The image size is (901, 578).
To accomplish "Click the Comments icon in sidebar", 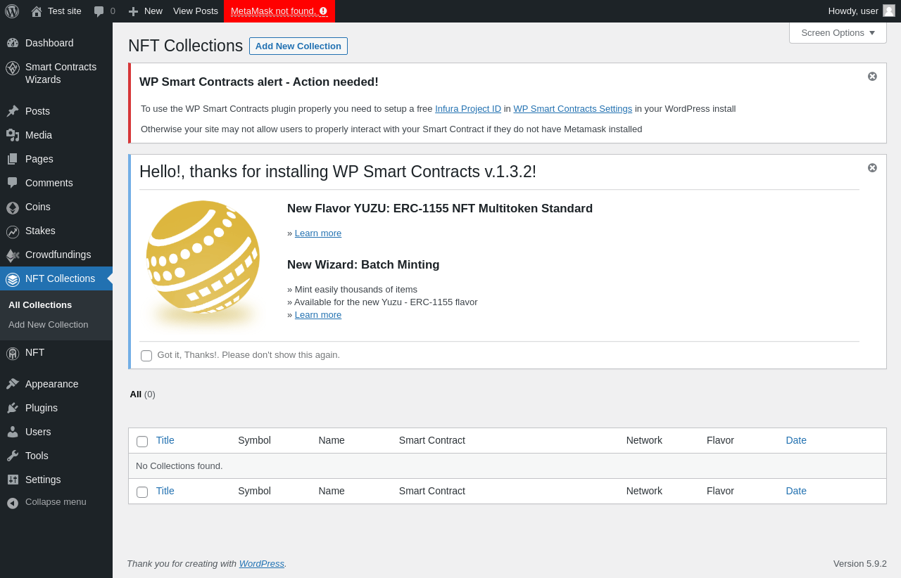I will coord(13,183).
